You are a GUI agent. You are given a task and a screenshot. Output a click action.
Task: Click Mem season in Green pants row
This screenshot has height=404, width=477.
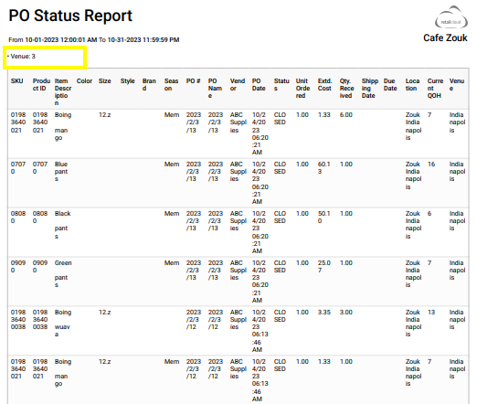tap(172, 263)
